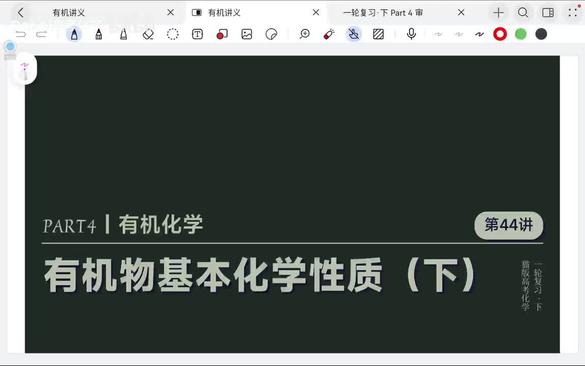Click the PART4 heading text
This screenshot has width=585, height=366.
[69, 226]
